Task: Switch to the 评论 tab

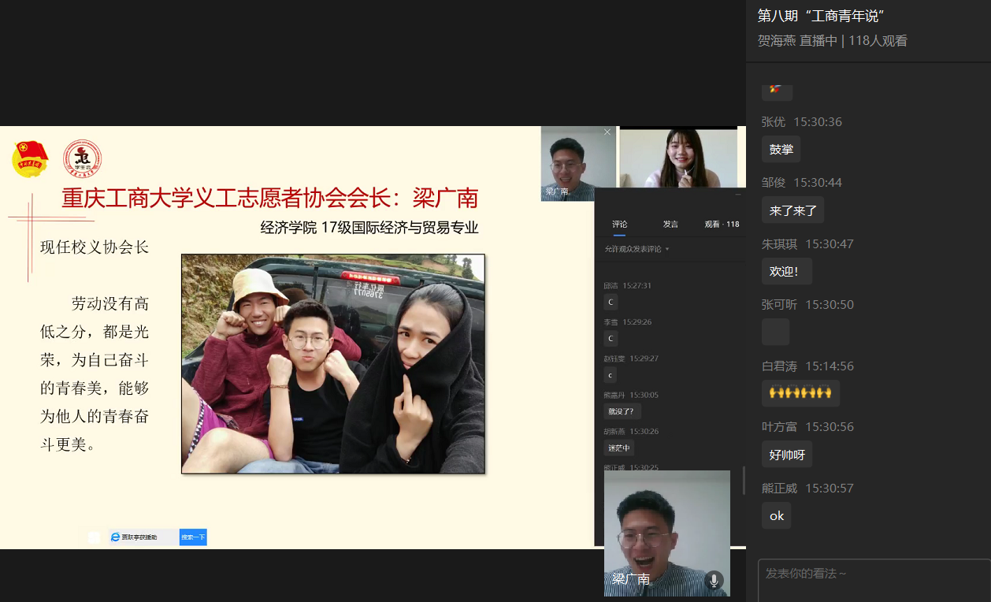Action: click(x=620, y=225)
